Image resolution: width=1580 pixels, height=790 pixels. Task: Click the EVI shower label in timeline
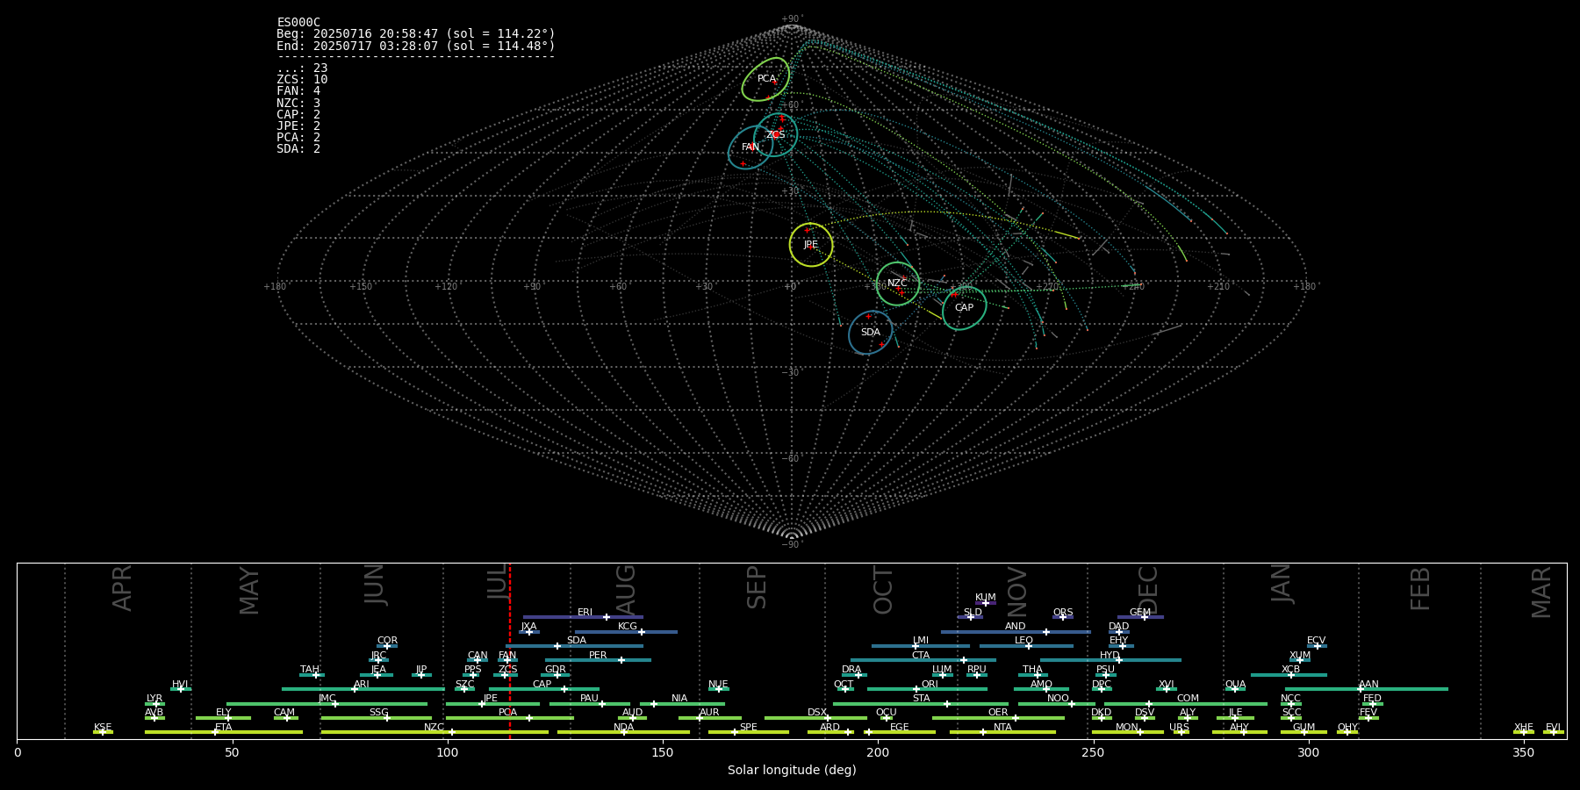tap(1553, 728)
